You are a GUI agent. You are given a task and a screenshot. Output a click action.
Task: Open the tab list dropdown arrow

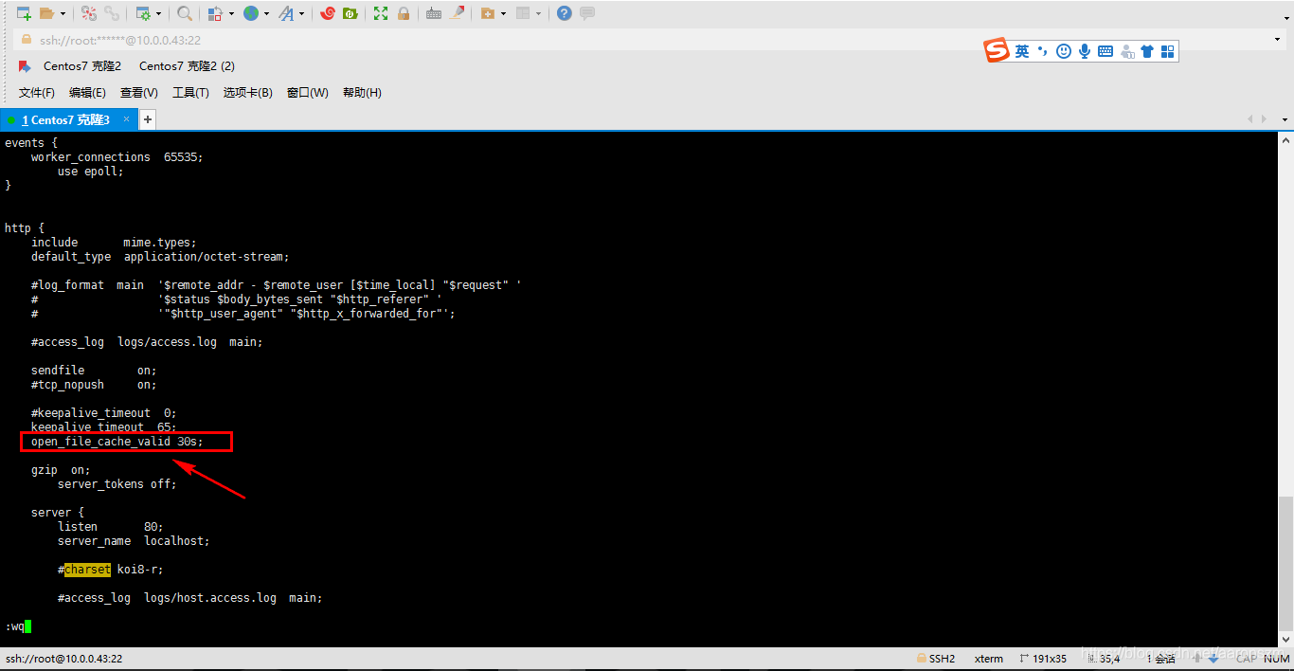tap(1285, 120)
